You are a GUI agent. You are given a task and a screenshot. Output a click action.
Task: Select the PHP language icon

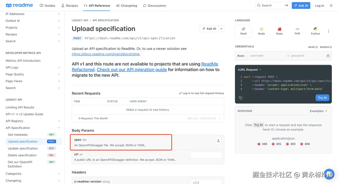point(297,31)
